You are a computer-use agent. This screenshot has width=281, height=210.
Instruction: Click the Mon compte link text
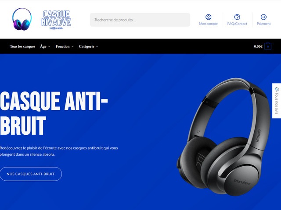tap(208, 24)
